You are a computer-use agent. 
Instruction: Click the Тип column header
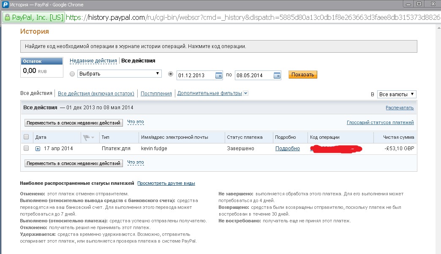click(106, 137)
